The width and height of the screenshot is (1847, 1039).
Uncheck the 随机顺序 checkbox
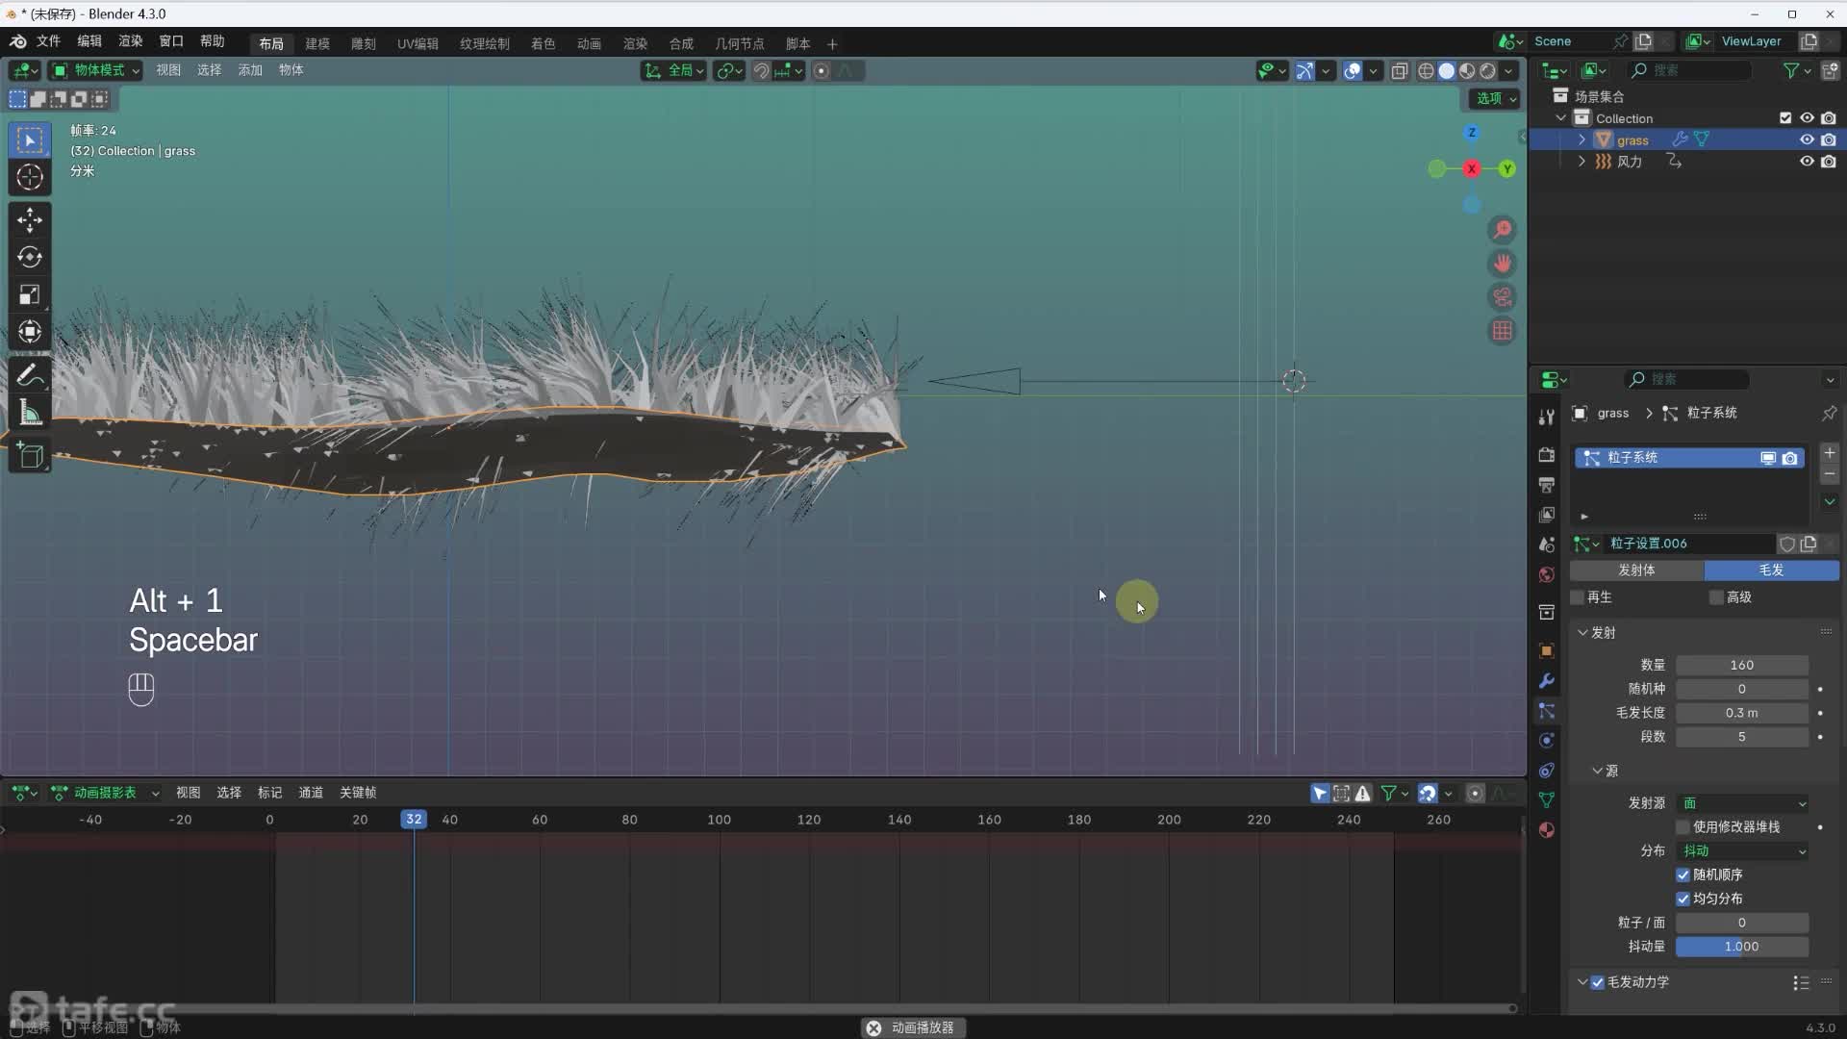point(1683,874)
